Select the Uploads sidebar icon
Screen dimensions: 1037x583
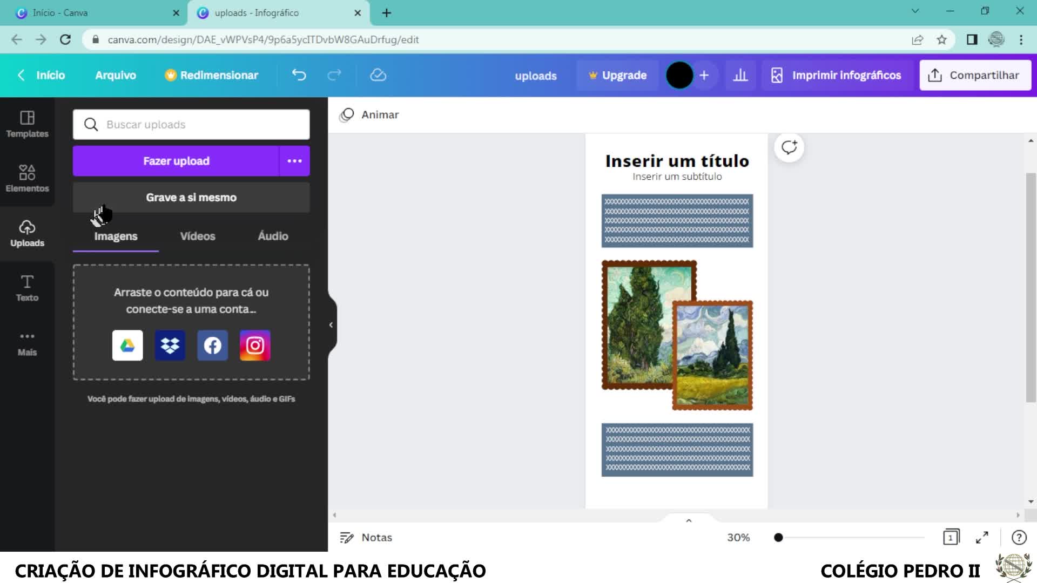(x=27, y=233)
